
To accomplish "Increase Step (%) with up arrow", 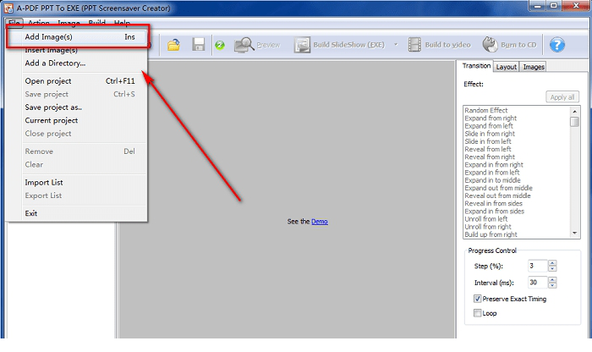I will (x=552, y=263).
